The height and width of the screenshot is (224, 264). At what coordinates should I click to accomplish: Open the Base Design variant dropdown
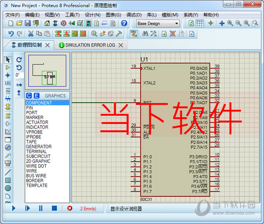point(158,23)
